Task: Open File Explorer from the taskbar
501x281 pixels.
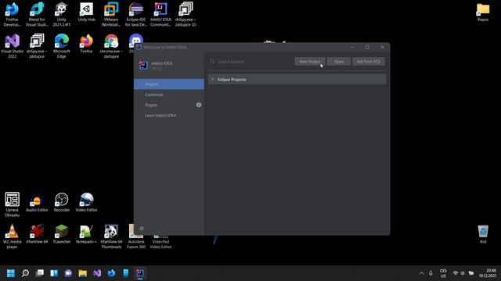Action: click(83, 273)
